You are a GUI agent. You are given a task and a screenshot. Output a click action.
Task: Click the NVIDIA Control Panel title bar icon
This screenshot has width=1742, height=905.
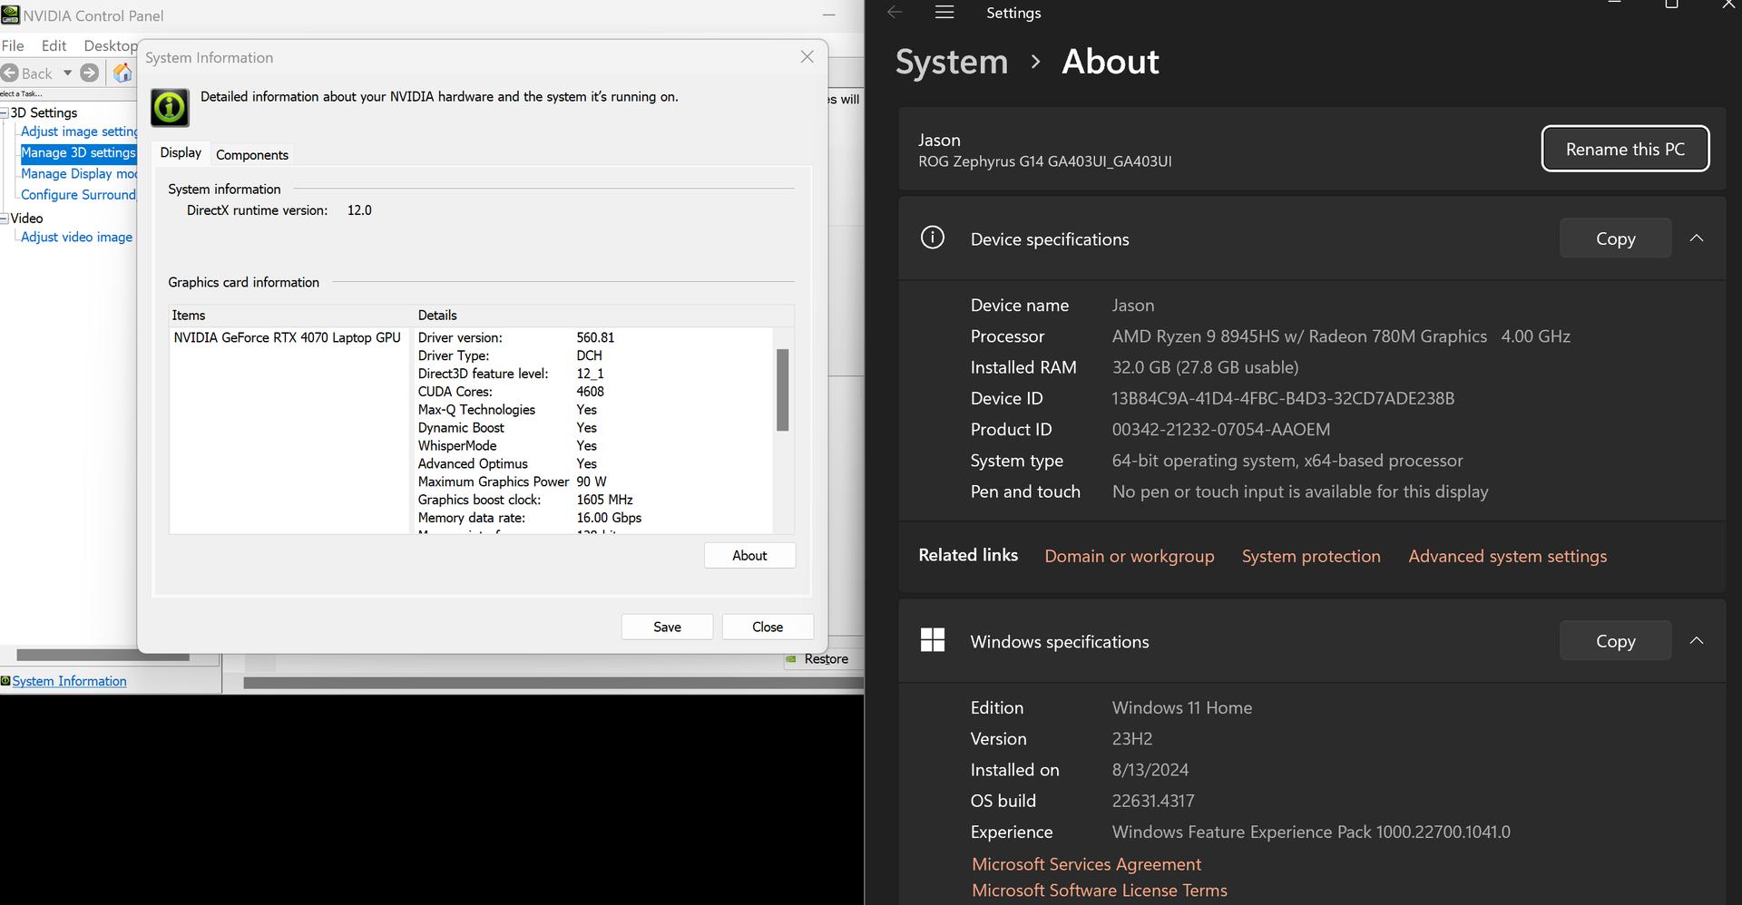click(10, 15)
